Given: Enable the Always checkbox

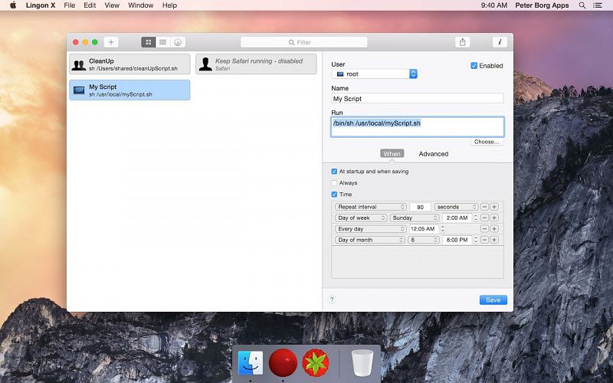Looking at the screenshot, I should click(x=334, y=183).
